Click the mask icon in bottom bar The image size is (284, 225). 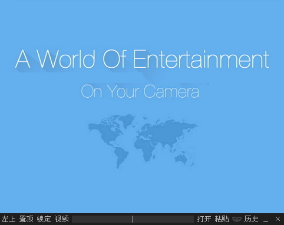click(237, 219)
